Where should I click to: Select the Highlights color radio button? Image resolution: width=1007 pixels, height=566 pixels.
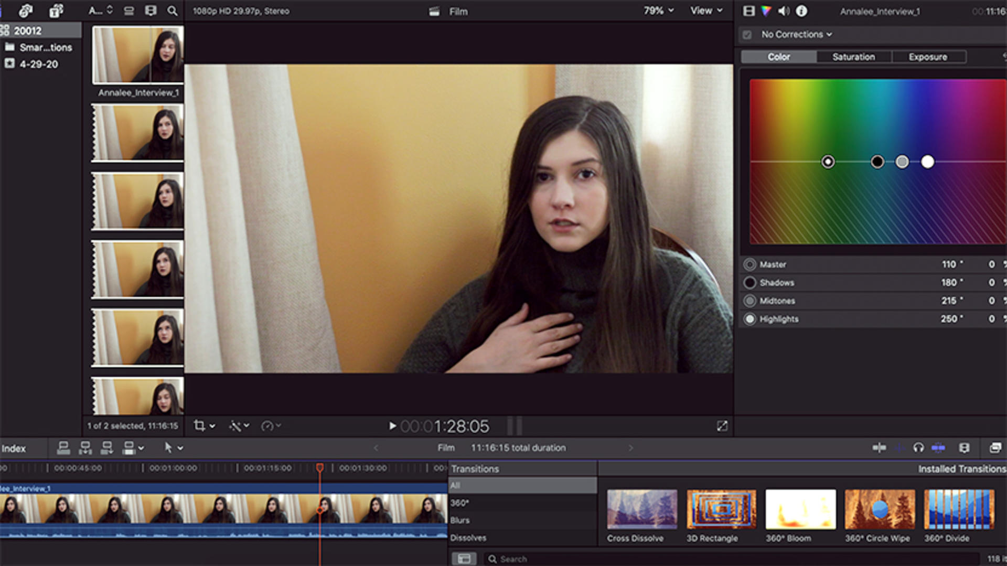tap(750, 319)
